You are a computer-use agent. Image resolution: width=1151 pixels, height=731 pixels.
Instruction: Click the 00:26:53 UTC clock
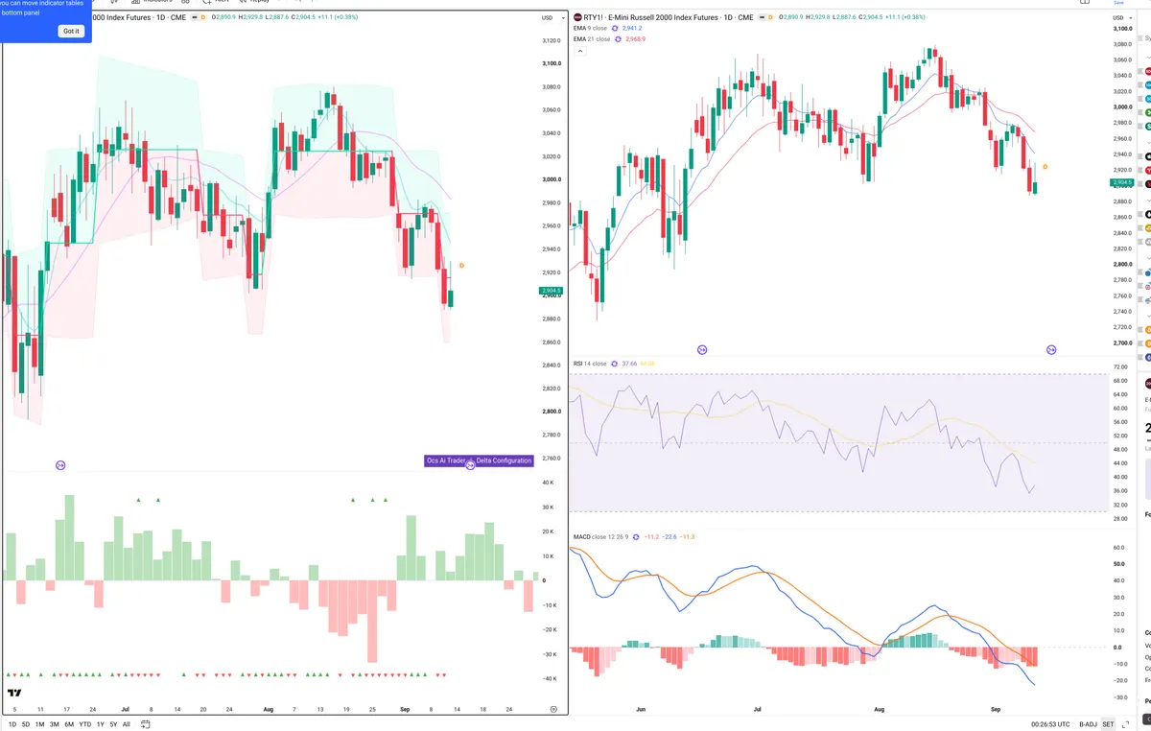(1050, 724)
